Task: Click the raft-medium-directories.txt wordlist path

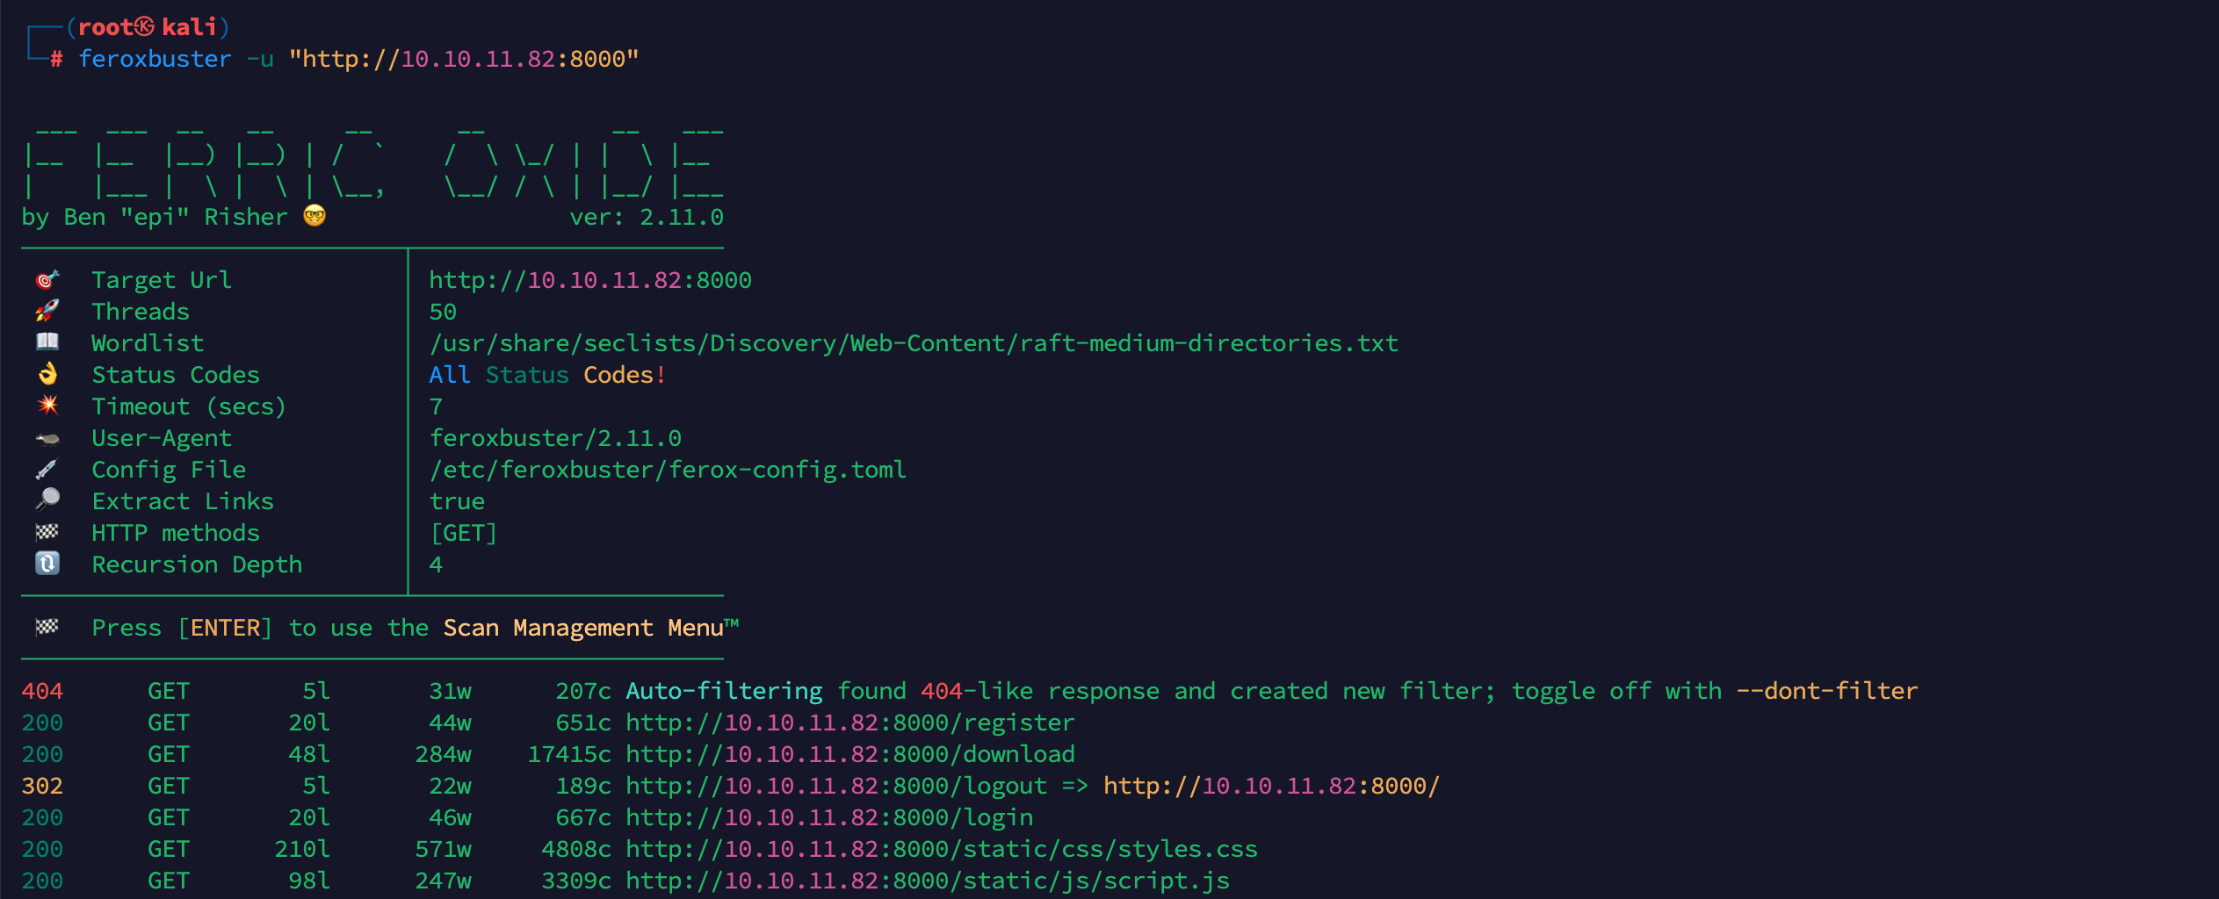Action: click(914, 343)
